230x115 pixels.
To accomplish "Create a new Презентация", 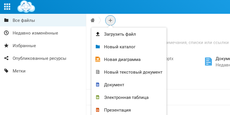I will pos(129,110).
